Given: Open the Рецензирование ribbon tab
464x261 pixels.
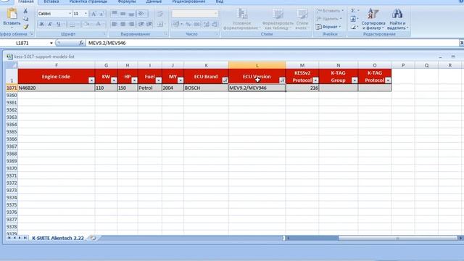Looking at the screenshot, I should 188,1.
